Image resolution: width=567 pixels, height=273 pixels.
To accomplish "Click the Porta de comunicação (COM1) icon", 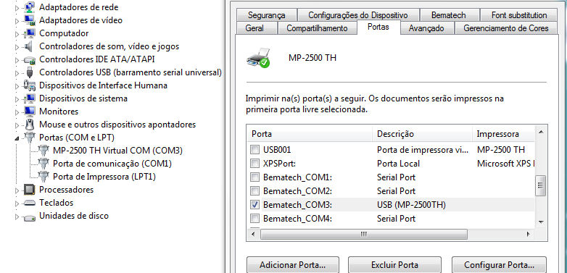I will (x=44, y=164).
